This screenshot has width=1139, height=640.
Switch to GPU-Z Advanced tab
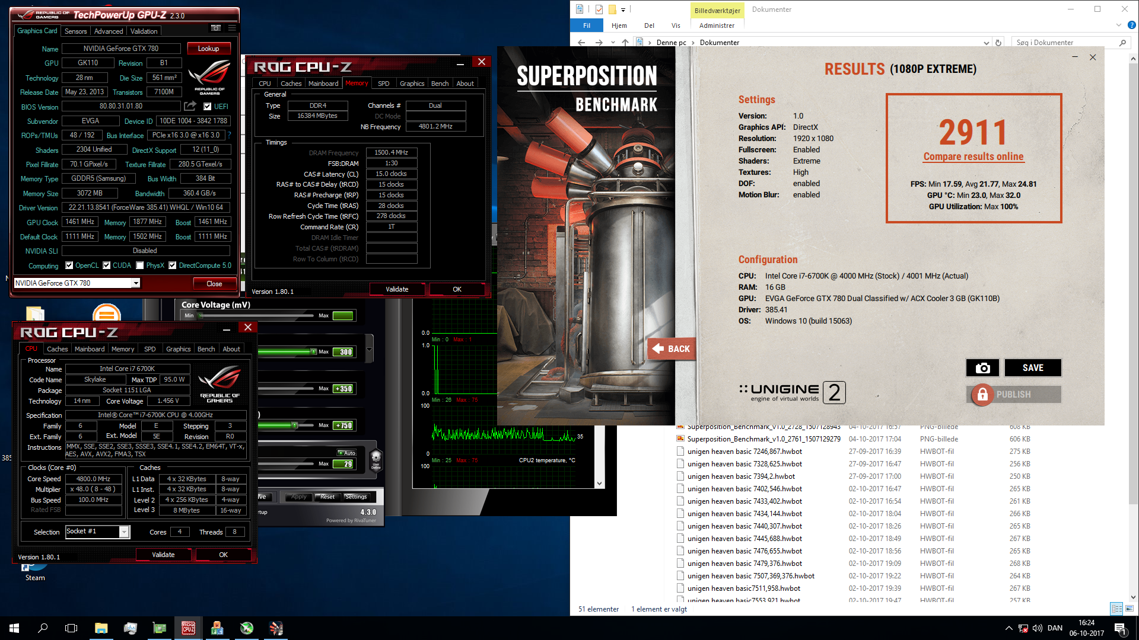[x=109, y=31]
